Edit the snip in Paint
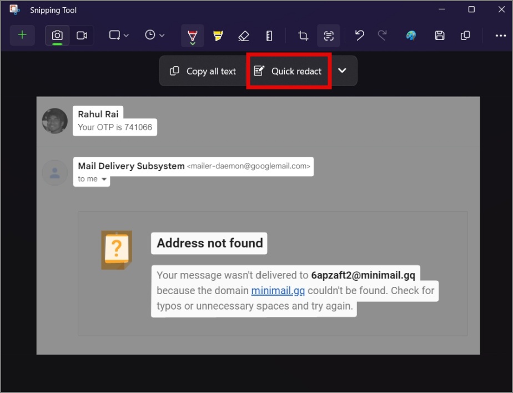The height and width of the screenshot is (393, 513). click(x=411, y=36)
